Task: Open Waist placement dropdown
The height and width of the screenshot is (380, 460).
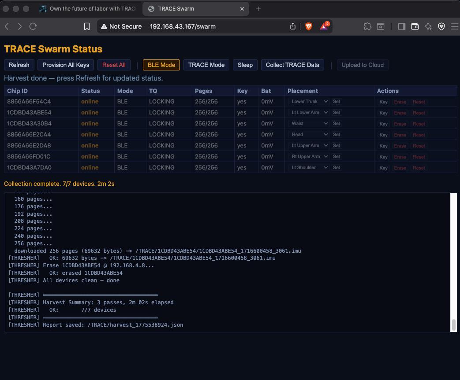Action: 309,124
